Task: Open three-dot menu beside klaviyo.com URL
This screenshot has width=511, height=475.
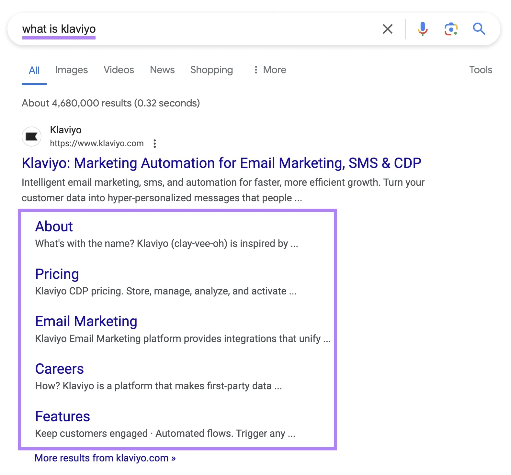Action: coord(155,143)
